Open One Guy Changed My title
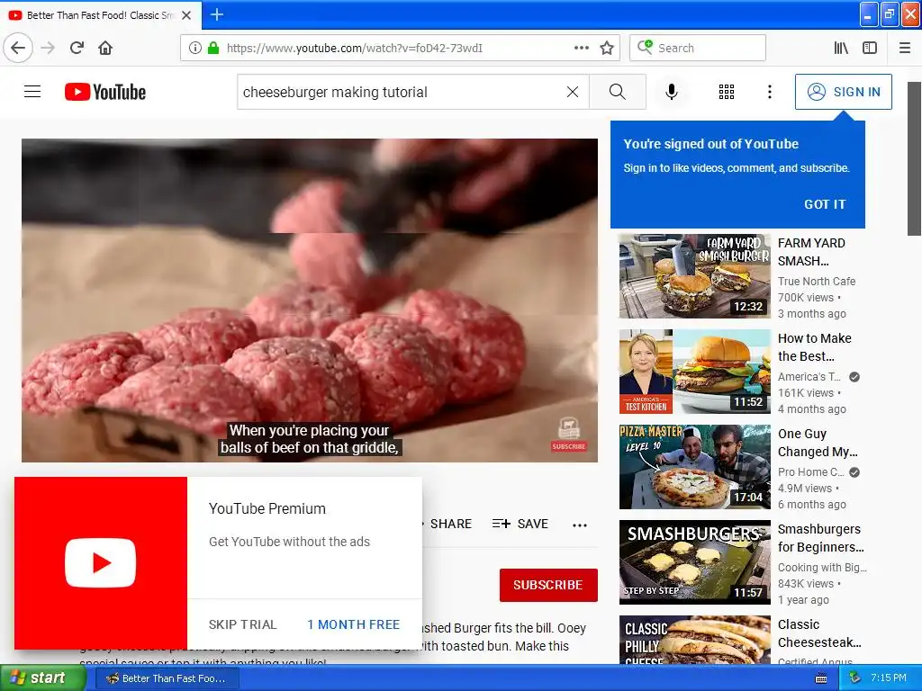This screenshot has width=922, height=691. [818, 442]
